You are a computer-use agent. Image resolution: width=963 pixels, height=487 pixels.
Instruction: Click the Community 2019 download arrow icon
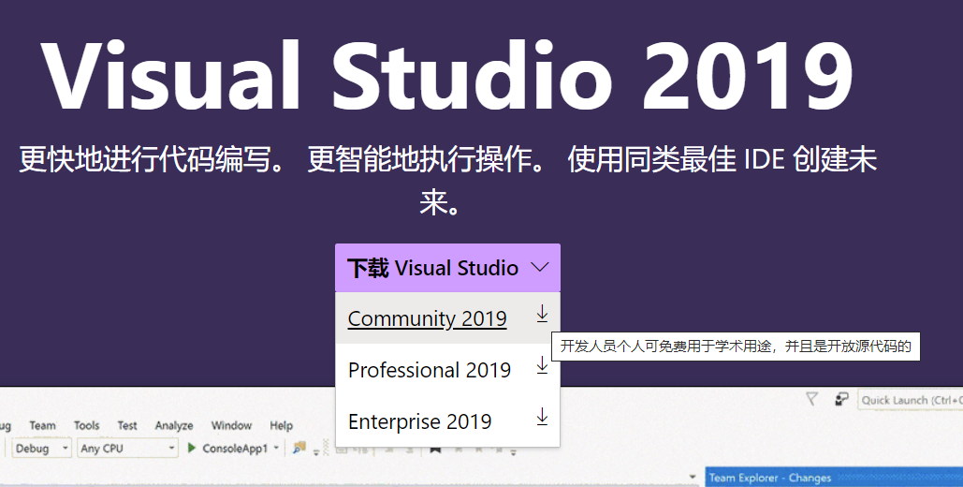(542, 314)
